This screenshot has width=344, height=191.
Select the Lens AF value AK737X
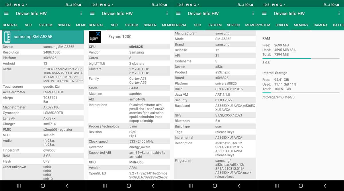pyautogui.click(x=49, y=119)
